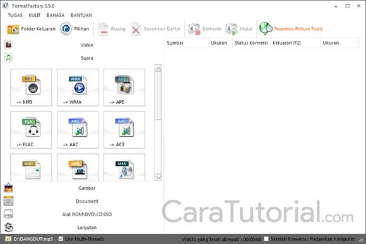366x244 pixels.
Task: Click the Berhenti stop icon
Action: pos(194,29)
